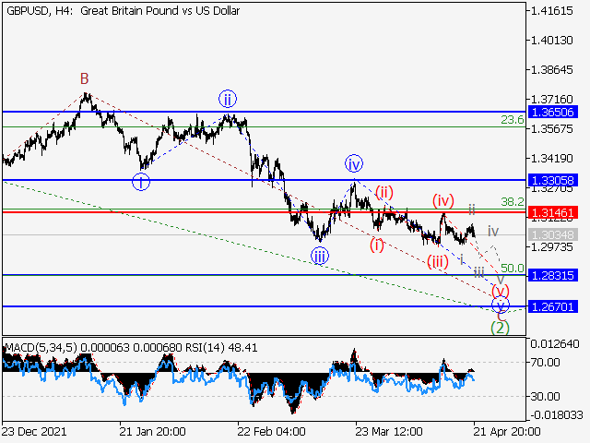This screenshot has height=443, width=590.
Task: Select the red (v) wave label
Action: pos(501,292)
